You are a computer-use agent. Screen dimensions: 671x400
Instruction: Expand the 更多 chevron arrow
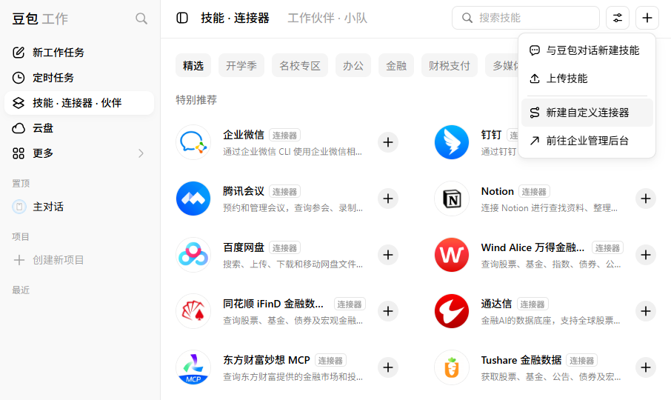141,153
